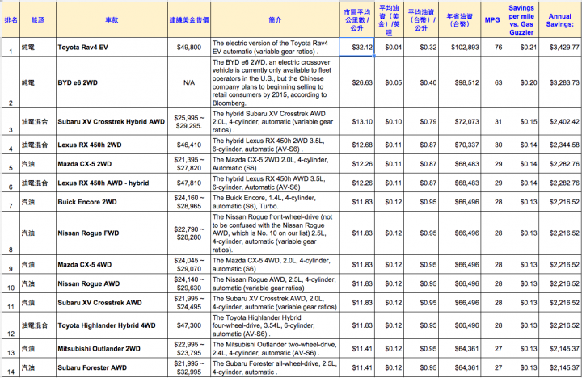
Task: Select the 排名 column header
Action: point(11,19)
